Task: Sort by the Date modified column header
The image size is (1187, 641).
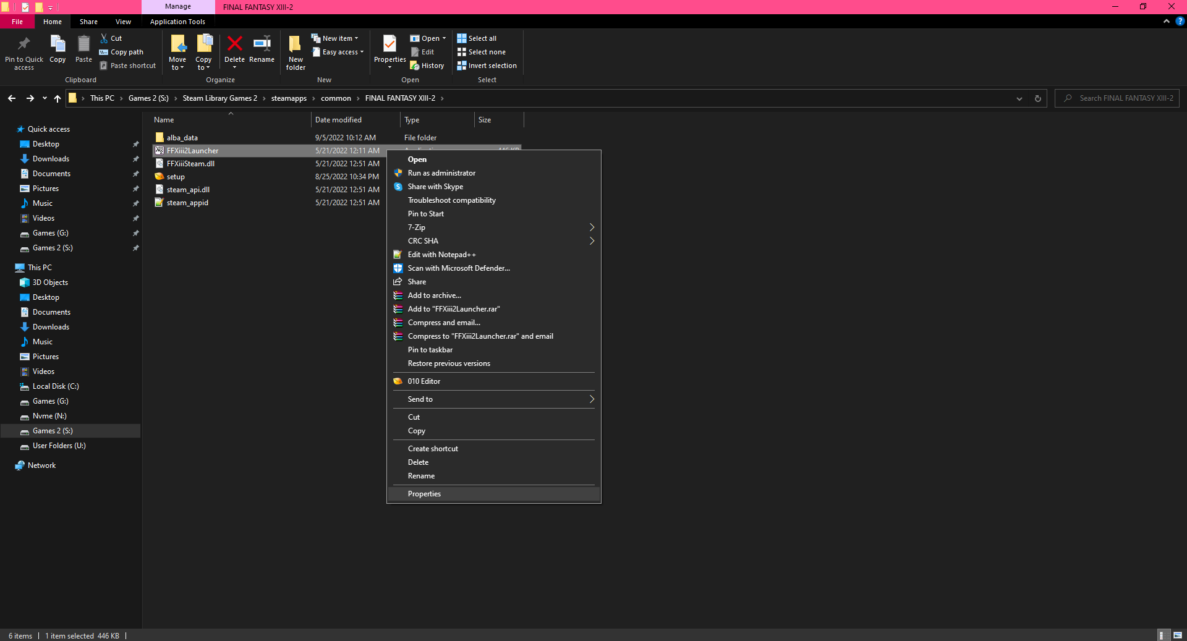Action: coord(355,120)
